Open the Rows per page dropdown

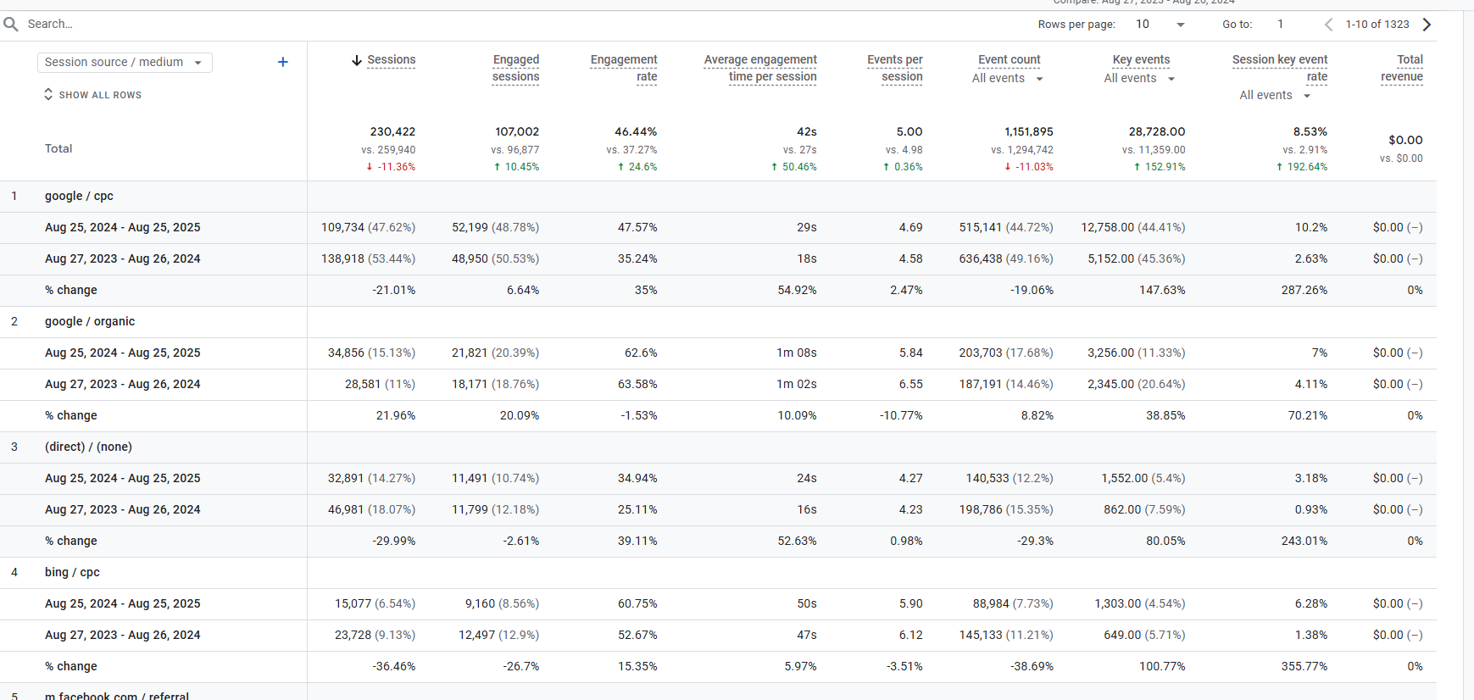click(x=1160, y=25)
